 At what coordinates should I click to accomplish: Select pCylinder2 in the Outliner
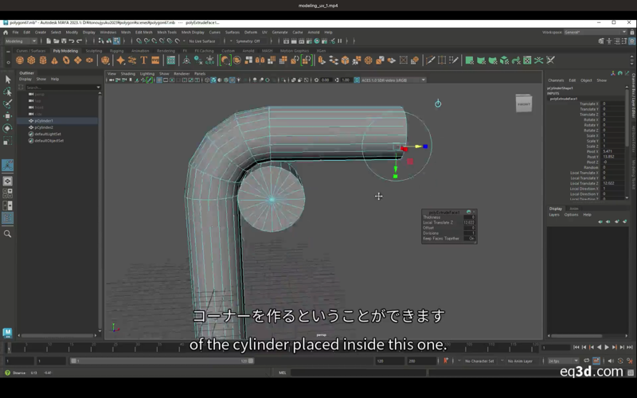pos(44,127)
